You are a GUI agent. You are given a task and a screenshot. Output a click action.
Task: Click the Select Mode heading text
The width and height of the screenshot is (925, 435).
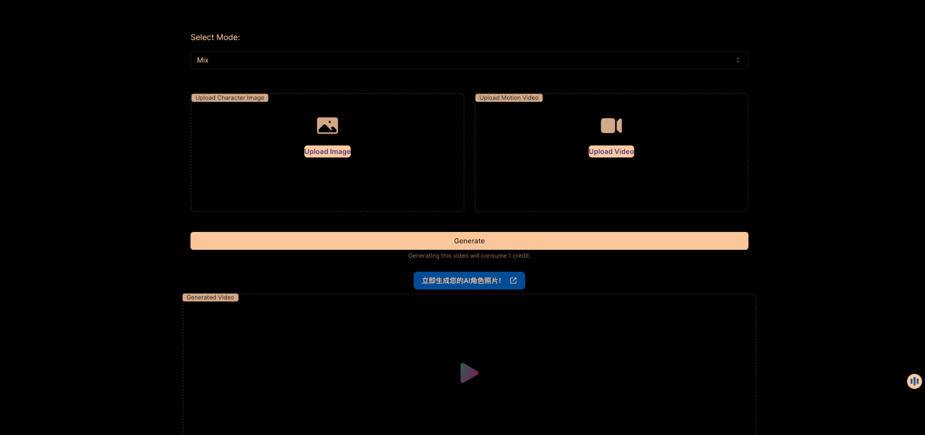215,37
